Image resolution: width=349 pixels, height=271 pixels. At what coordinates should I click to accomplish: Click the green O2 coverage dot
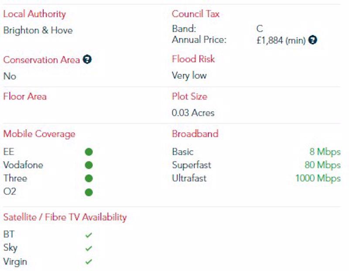pyautogui.click(x=89, y=192)
